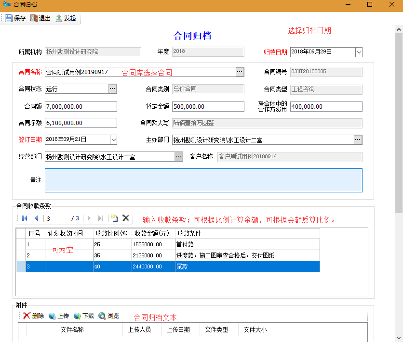Click the attachment 下载 download button
The width and height of the screenshot is (403, 342).
click(x=84, y=316)
